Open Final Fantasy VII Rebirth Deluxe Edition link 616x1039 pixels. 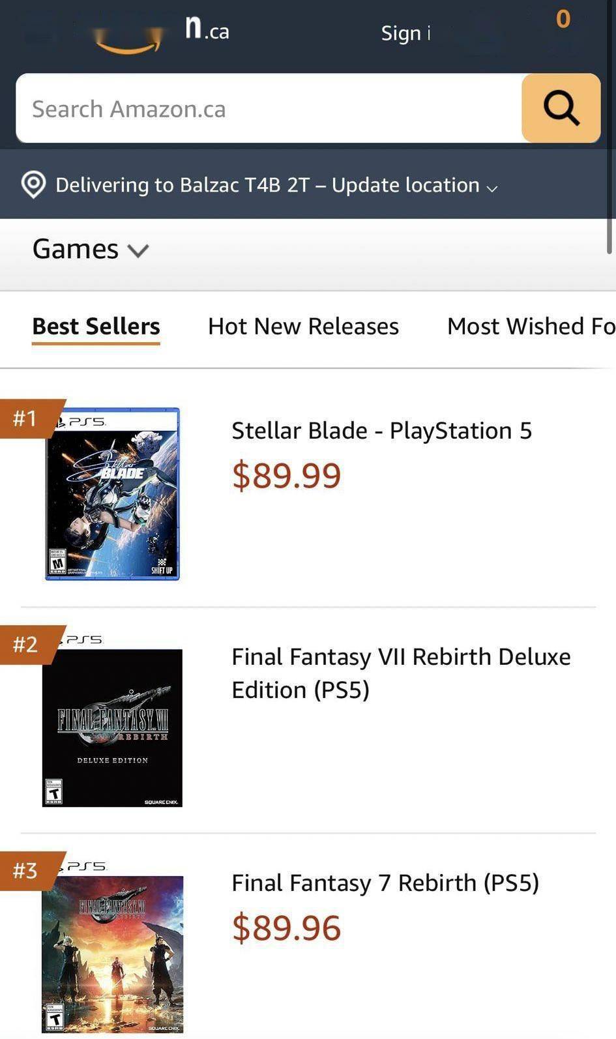pyautogui.click(x=400, y=673)
